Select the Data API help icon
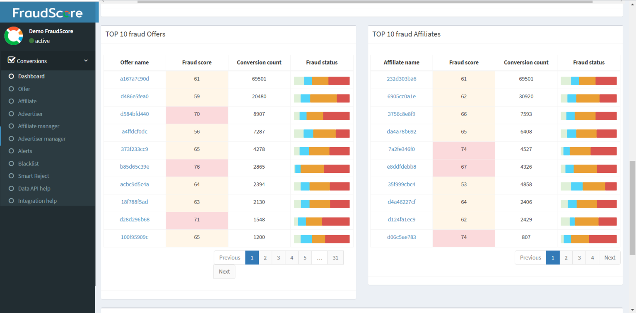636x313 pixels. tap(12, 188)
